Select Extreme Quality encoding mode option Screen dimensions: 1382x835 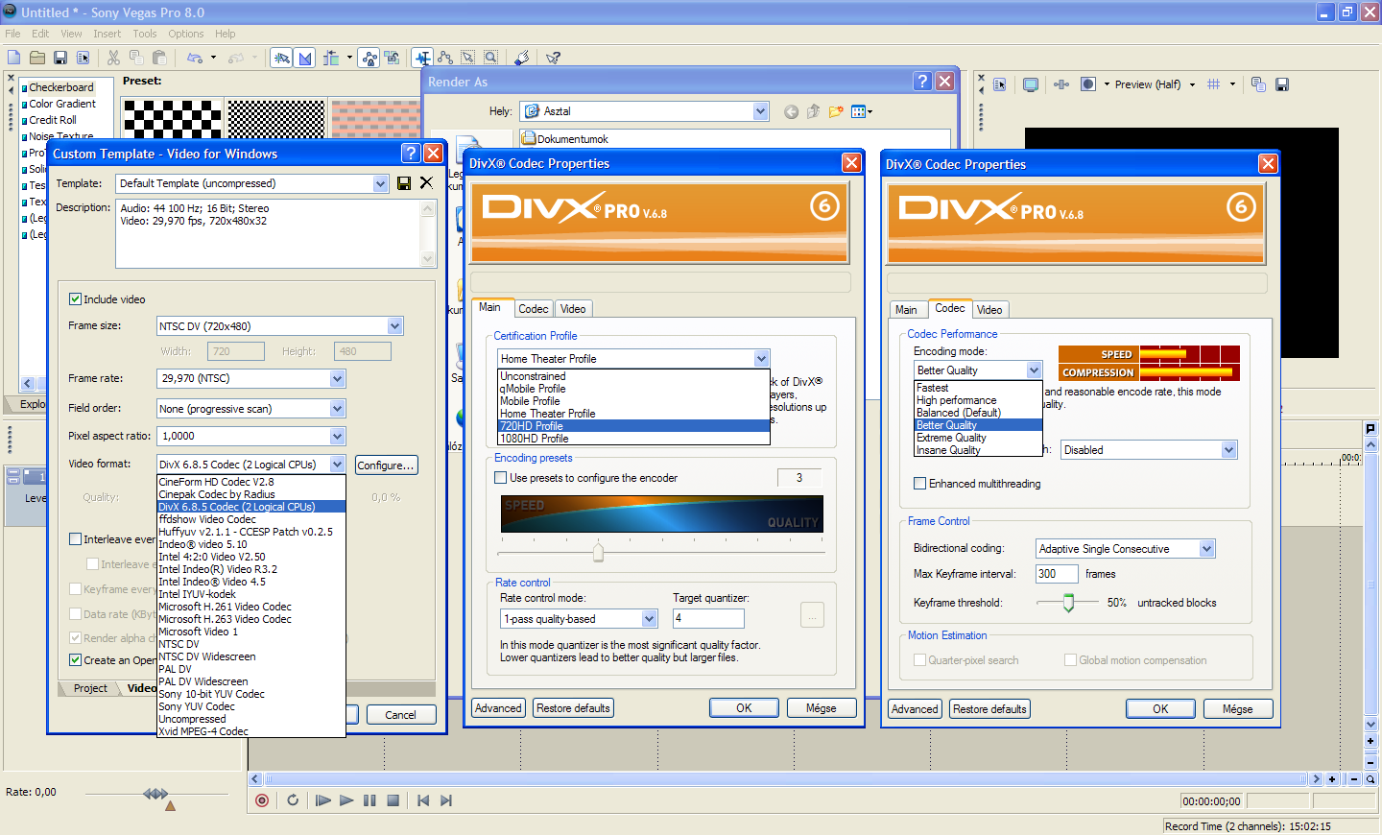pyautogui.click(x=978, y=438)
